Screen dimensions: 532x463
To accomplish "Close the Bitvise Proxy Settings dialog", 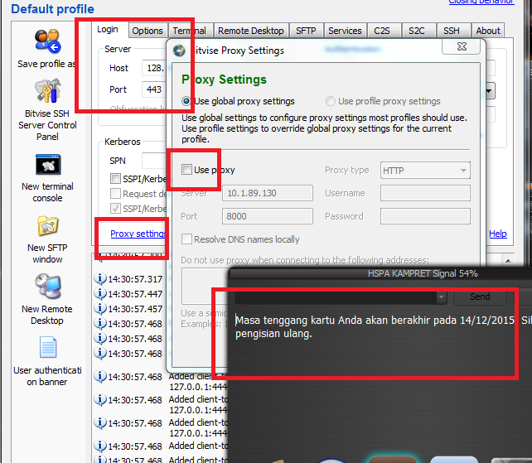I will coord(462,46).
